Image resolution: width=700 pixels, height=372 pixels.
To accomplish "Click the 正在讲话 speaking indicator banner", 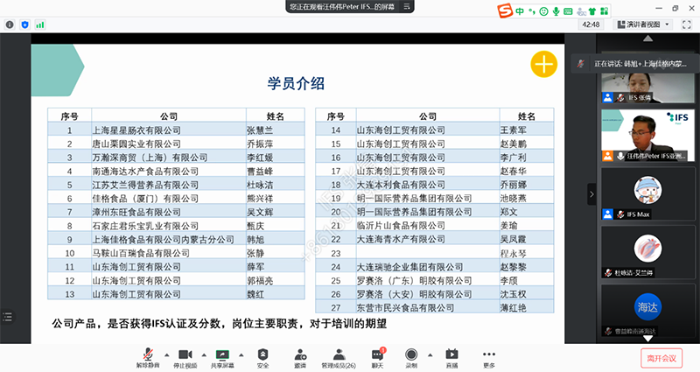I will [633, 64].
